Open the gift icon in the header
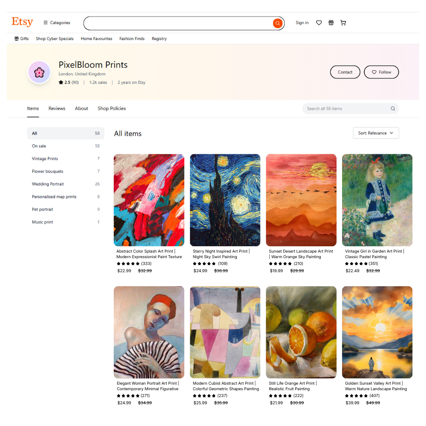 pos(331,23)
